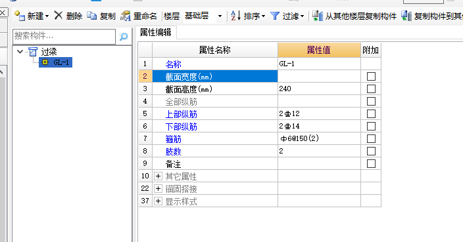Expand the 其它属性 group
This screenshot has width=463, height=242.
[x=158, y=176]
